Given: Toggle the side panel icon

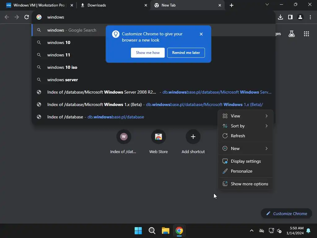Looking at the screenshot, I should tap(290, 17).
